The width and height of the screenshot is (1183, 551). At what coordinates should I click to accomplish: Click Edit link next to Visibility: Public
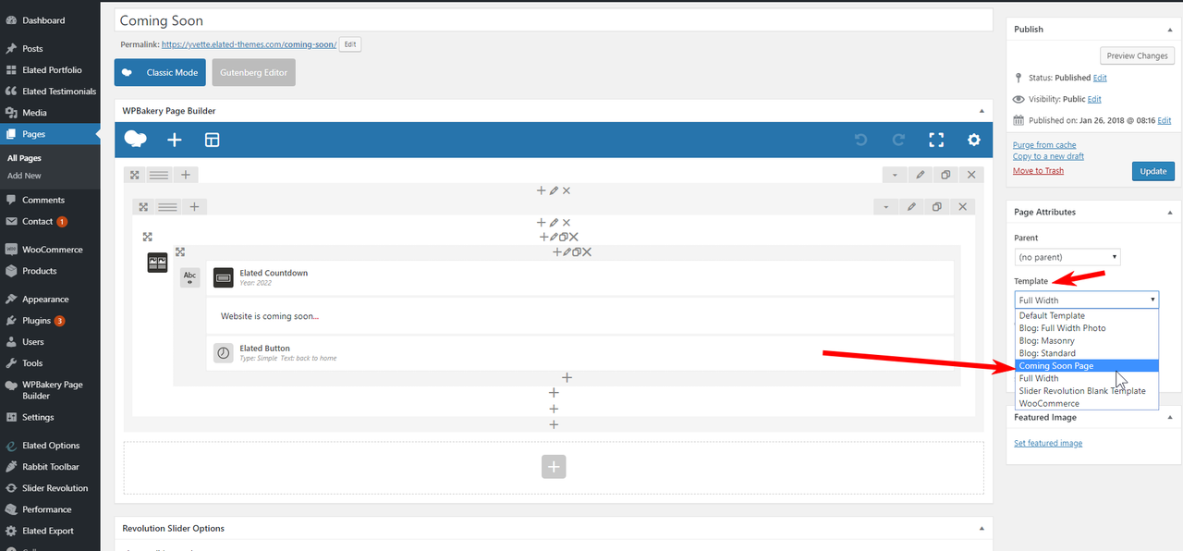pos(1094,99)
